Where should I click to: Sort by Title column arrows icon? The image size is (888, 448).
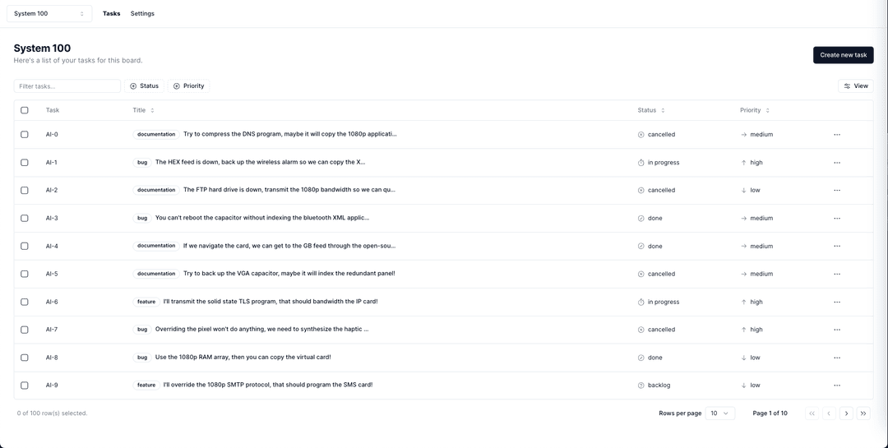(152, 110)
